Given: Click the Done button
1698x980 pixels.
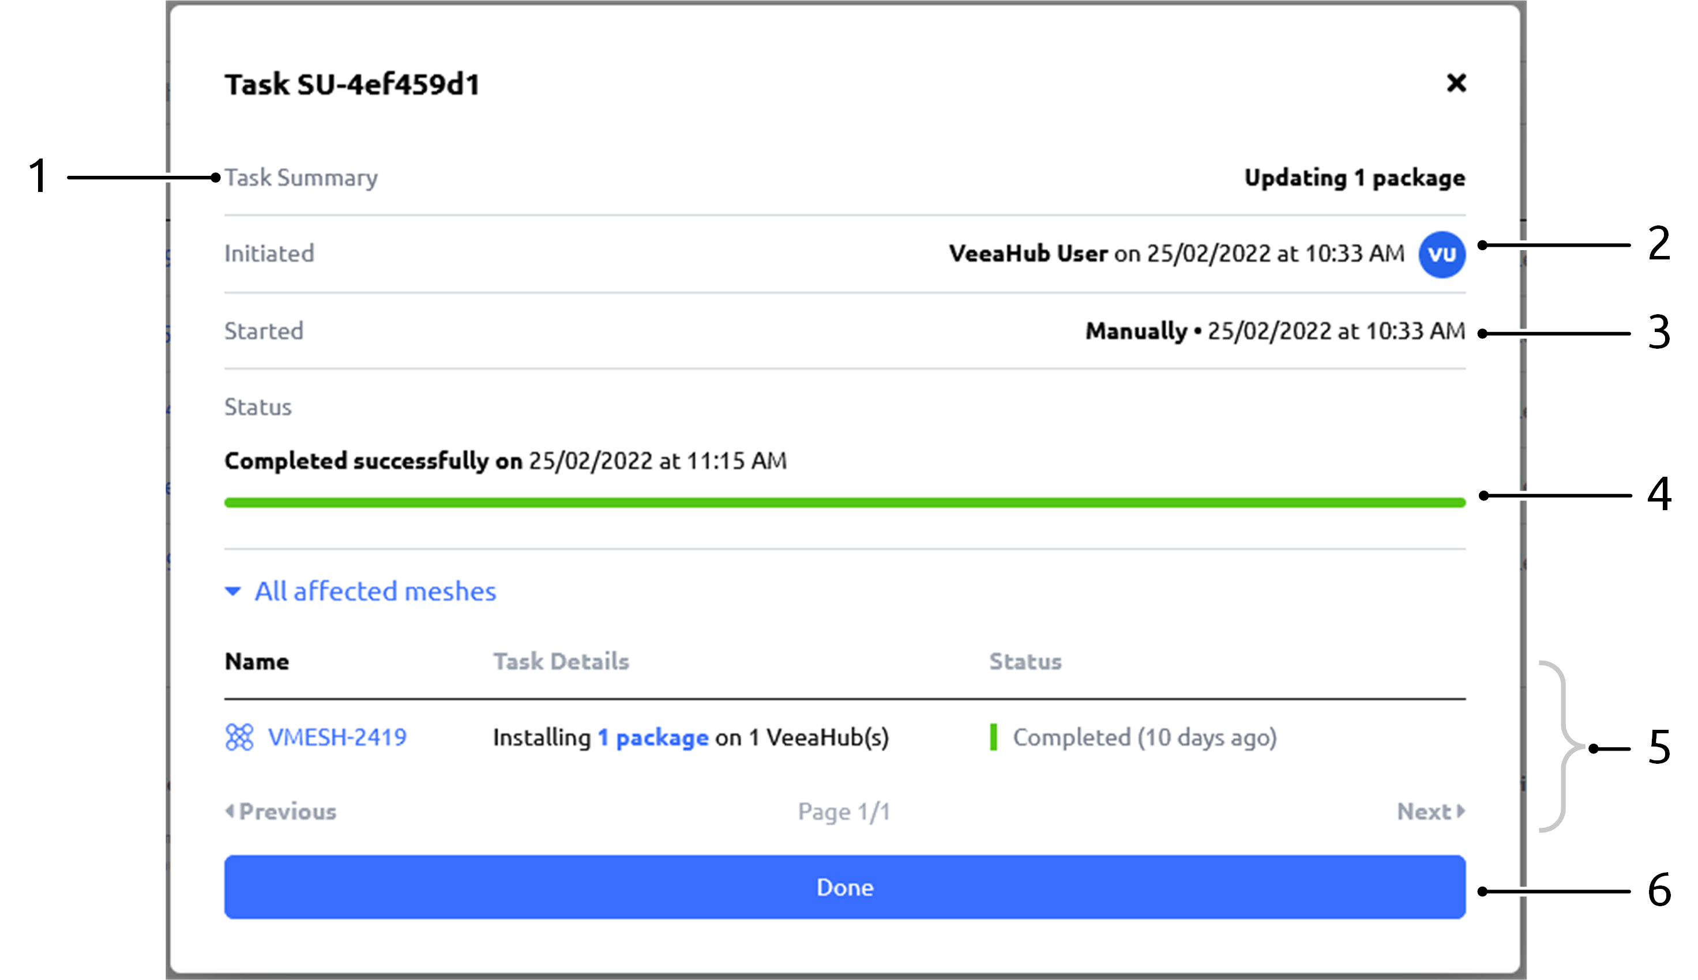Looking at the screenshot, I should [x=844, y=887].
